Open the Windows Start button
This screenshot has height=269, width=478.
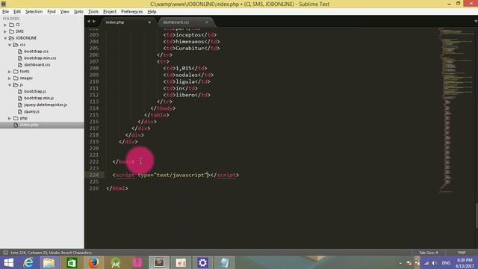click(x=8, y=262)
